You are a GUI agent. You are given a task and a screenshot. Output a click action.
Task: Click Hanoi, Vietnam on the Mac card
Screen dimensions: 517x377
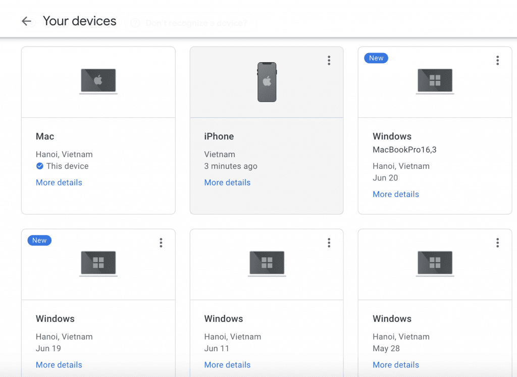coord(64,155)
